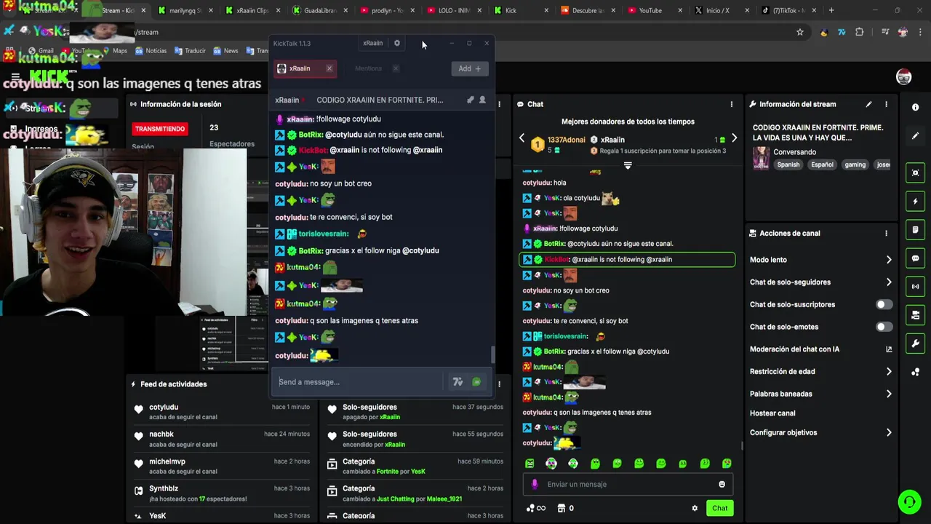Image resolution: width=931 pixels, height=524 pixels.
Task: Click the gaming stream tag
Action: click(855, 164)
